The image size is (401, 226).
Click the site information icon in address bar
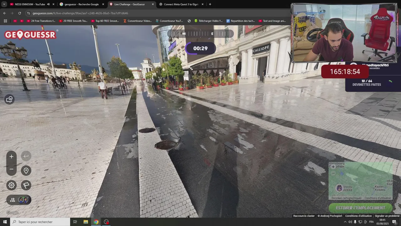pos(29,13)
